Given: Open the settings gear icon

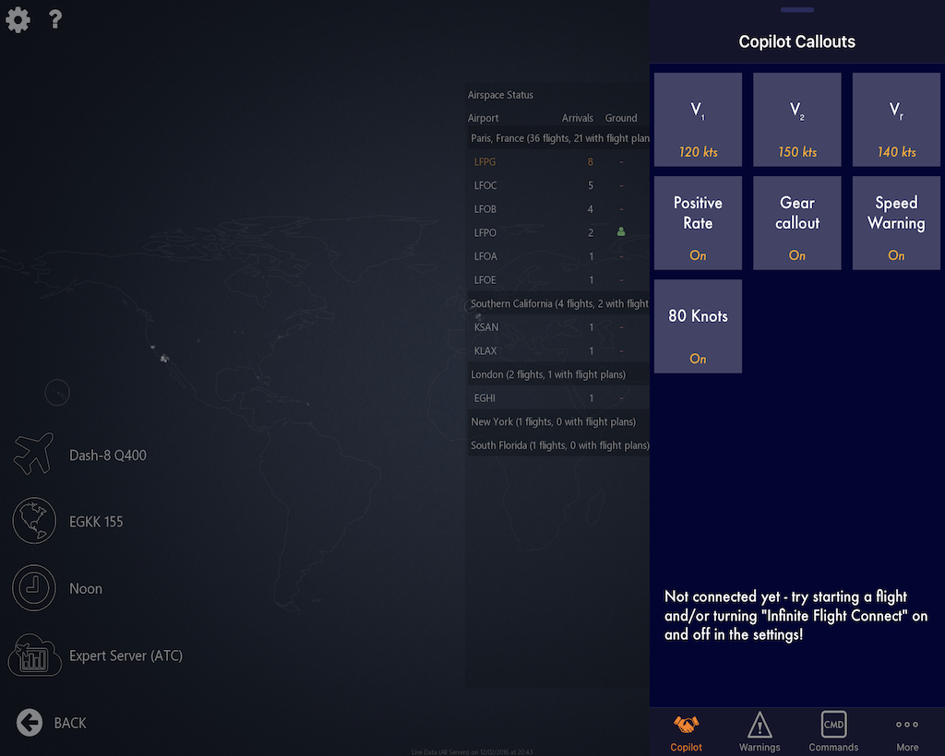Looking at the screenshot, I should 18,20.
